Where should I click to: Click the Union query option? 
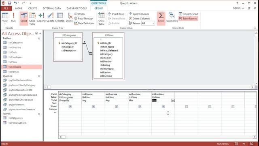coord(79,14)
